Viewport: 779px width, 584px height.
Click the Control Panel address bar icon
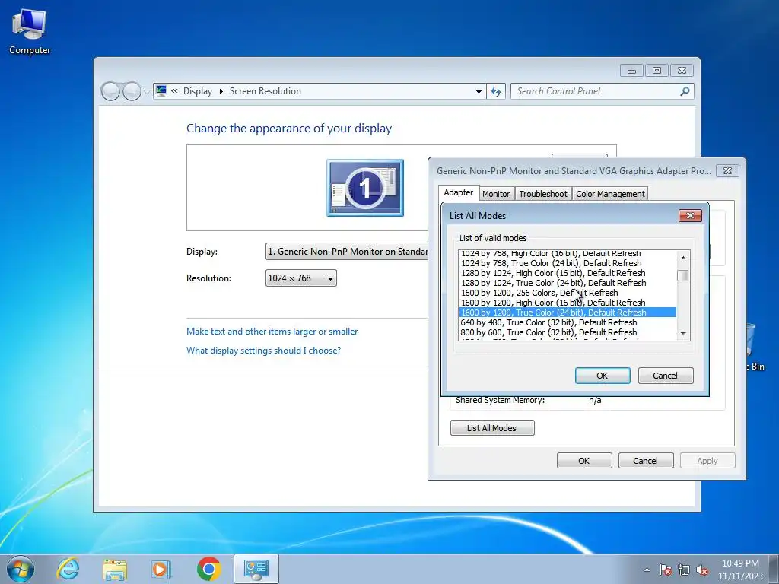coord(161,91)
